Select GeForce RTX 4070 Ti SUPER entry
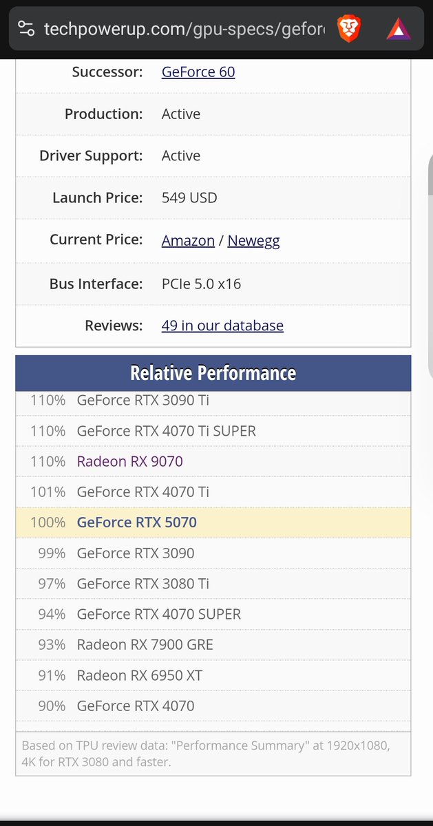433x826 pixels. (167, 431)
